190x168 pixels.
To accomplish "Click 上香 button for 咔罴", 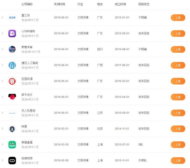I will click(178, 129).
